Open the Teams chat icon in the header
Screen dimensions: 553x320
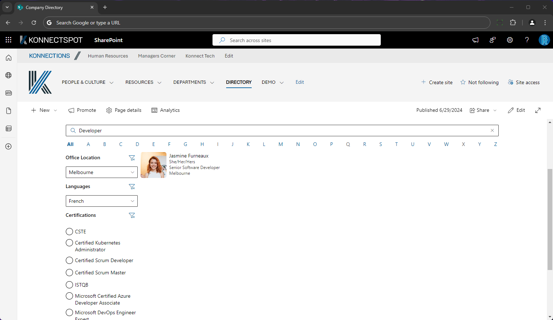(x=493, y=40)
